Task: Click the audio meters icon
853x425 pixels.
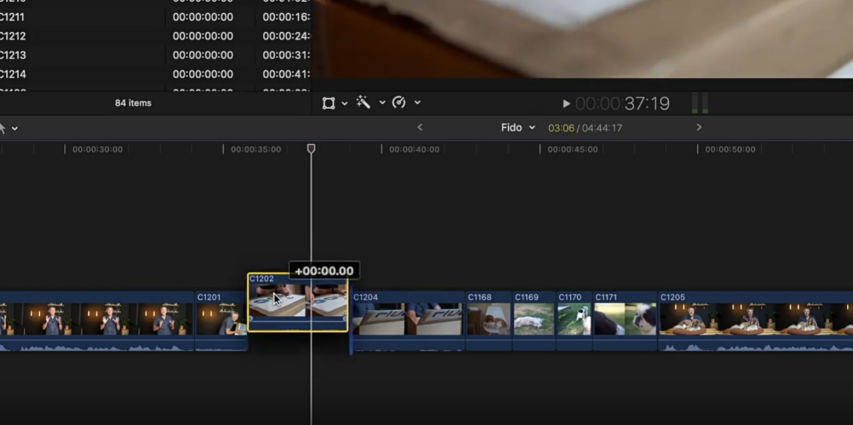Action: pos(700,103)
